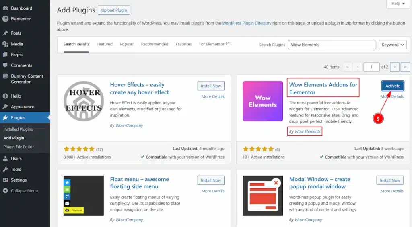Go to next page of results
412x227 pixels.
tap(395, 67)
